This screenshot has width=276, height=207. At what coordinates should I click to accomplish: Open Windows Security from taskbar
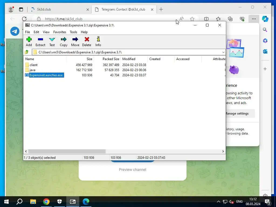tap(60, 202)
